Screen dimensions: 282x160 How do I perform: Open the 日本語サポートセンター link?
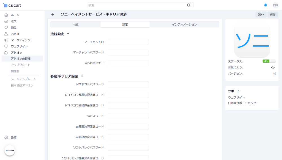243,103
